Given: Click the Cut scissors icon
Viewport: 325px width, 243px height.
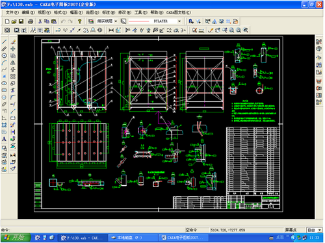Looking at the screenshot, I should click(x=40, y=21).
